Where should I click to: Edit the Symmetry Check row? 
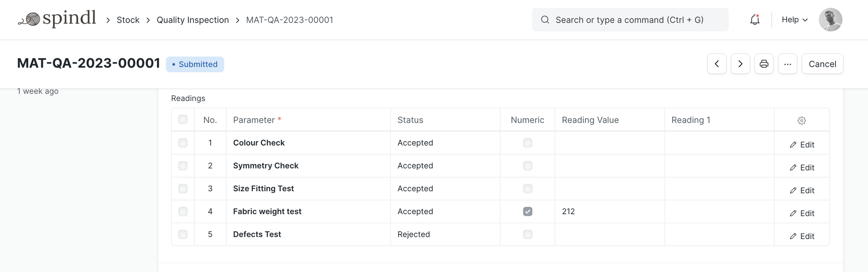(x=802, y=168)
